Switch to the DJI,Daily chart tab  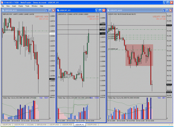(x=30, y=124)
